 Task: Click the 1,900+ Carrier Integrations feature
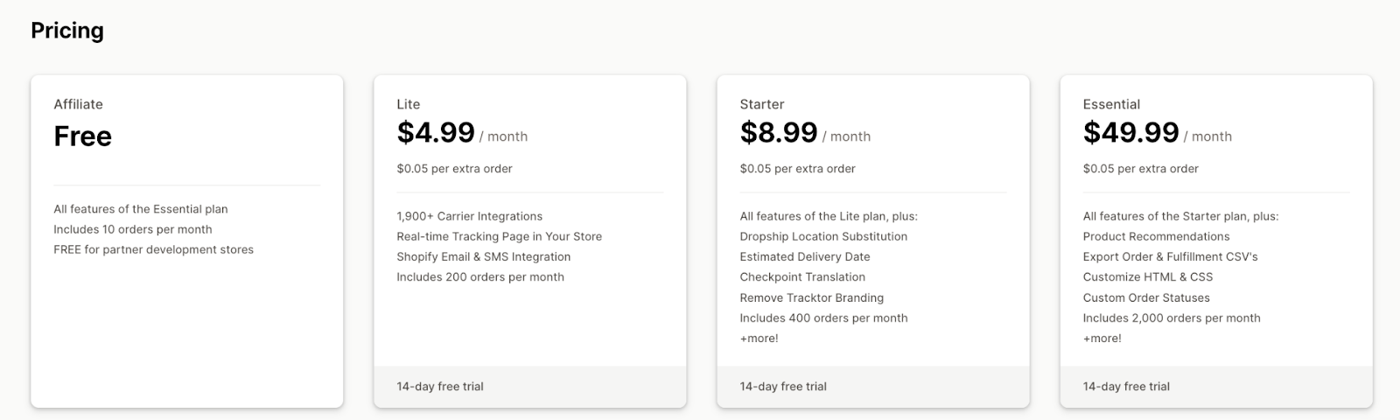coord(470,216)
